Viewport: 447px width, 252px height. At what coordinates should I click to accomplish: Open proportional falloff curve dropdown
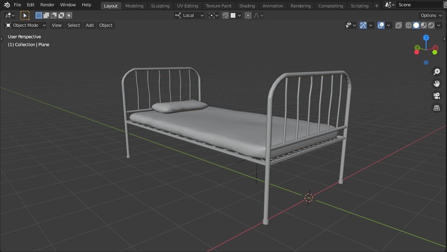pyautogui.click(x=259, y=15)
